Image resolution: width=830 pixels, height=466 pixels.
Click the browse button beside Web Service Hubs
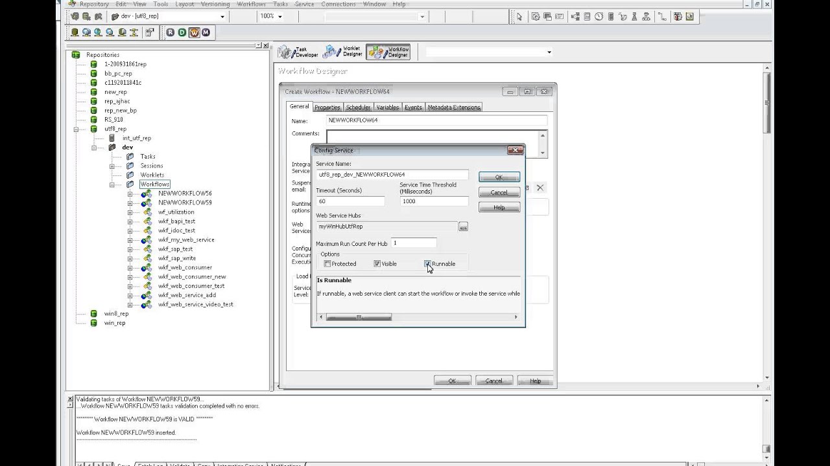(x=463, y=227)
